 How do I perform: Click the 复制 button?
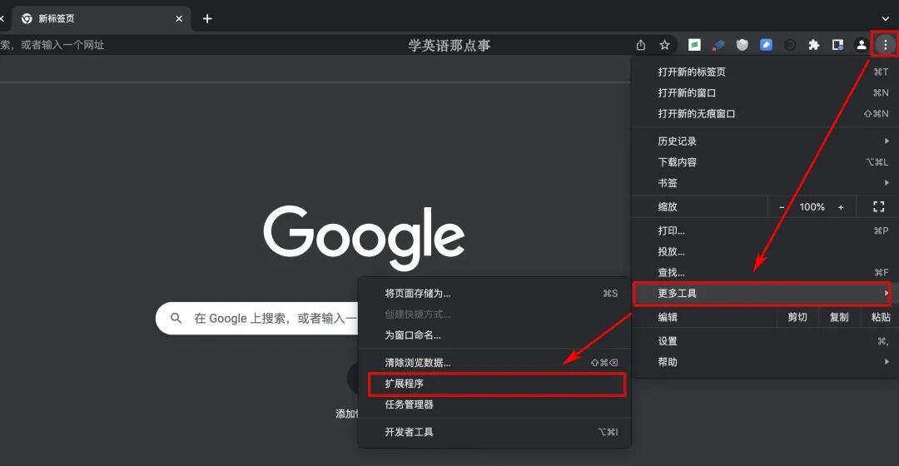839,317
